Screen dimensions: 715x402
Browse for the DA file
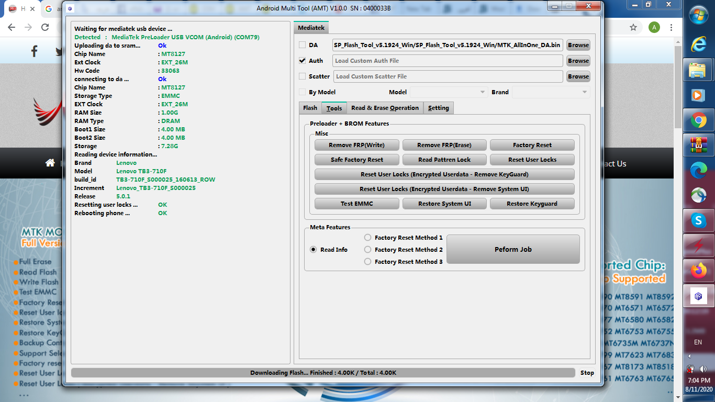point(578,45)
